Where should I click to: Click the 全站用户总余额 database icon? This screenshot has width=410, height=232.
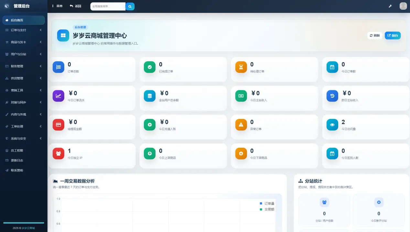[150, 96]
